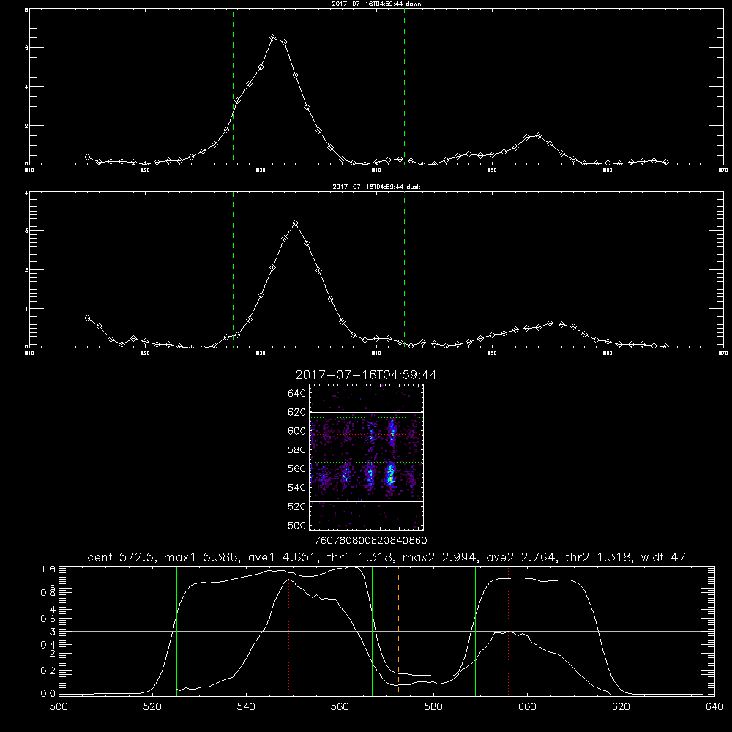Image resolution: width=732 pixels, height=732 pixels.
Task: Click the '620' label on bottom plot x-axis
Action: pyautogui.click(x=621, y=707)
